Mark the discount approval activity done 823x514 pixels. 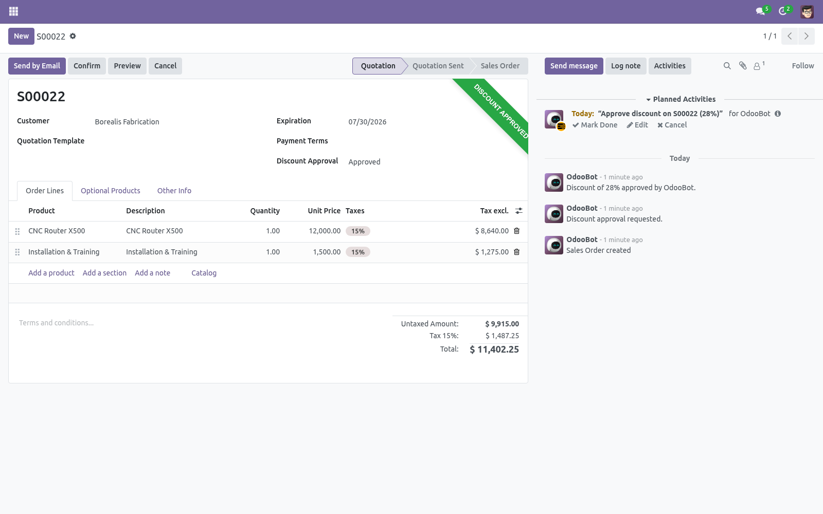coord(595,125)
